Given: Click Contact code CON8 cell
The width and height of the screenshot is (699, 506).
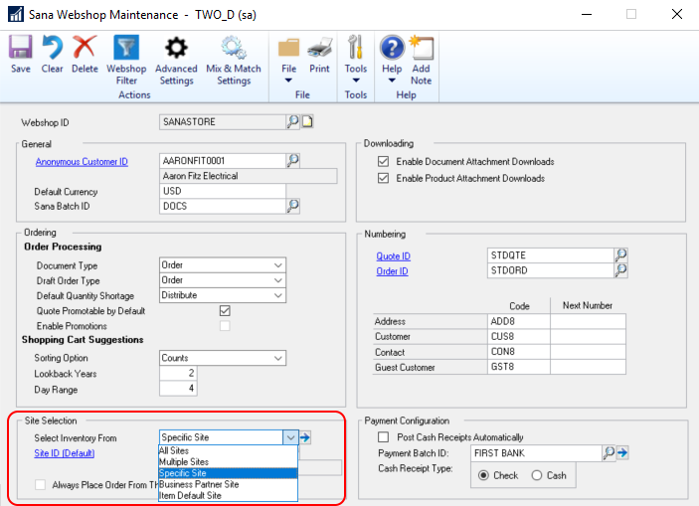Looking at the screenshot, I should (519, 352).
